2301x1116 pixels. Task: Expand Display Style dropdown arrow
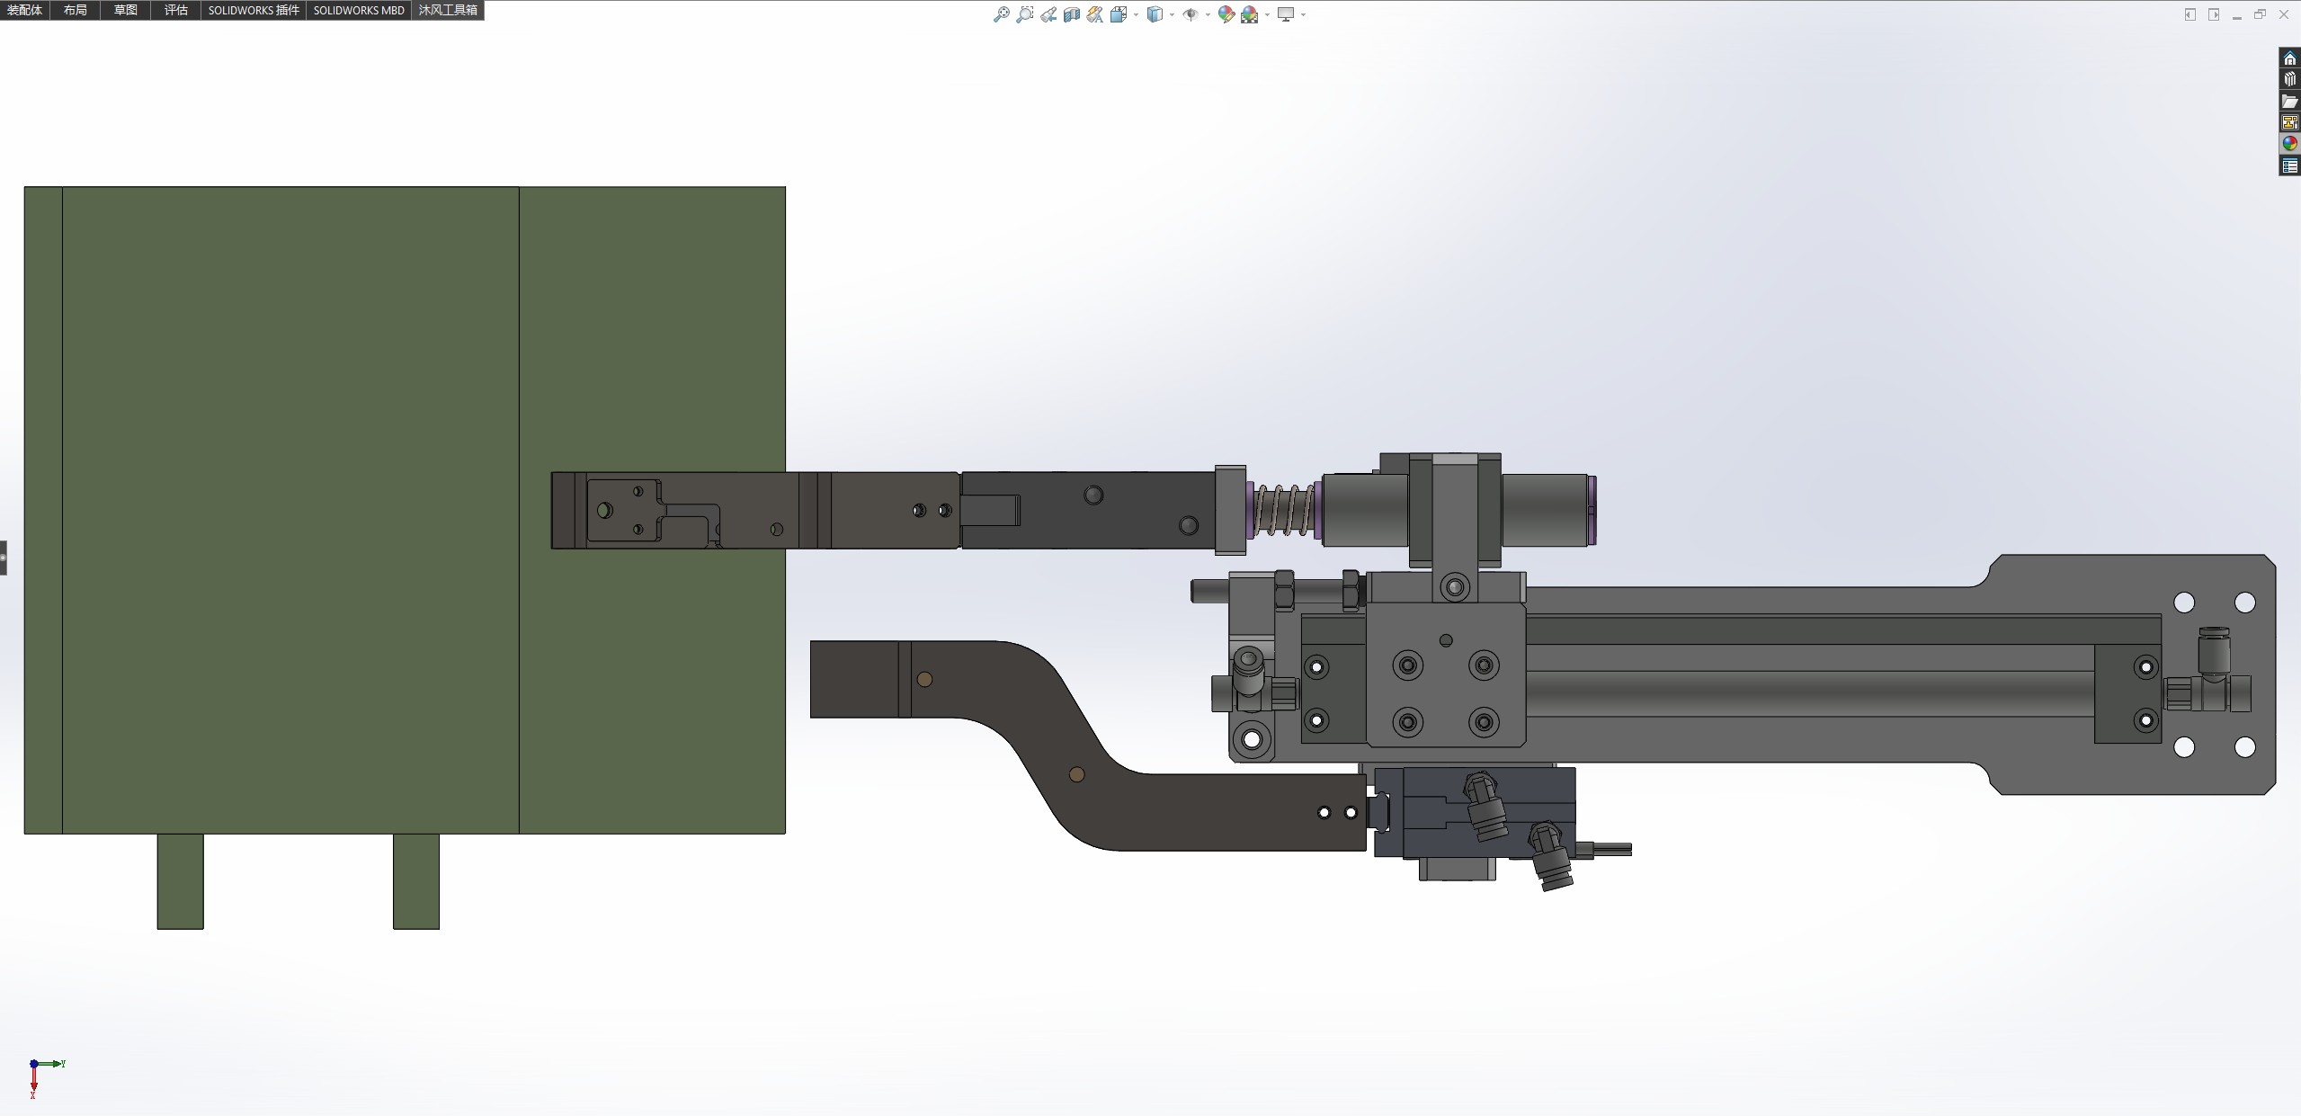[1172, 14]
